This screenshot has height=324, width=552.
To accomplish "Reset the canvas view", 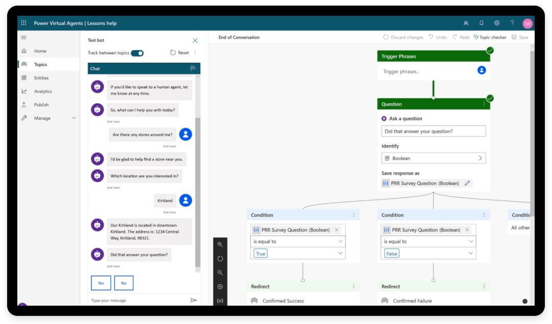I will click(x=220, y=258).
